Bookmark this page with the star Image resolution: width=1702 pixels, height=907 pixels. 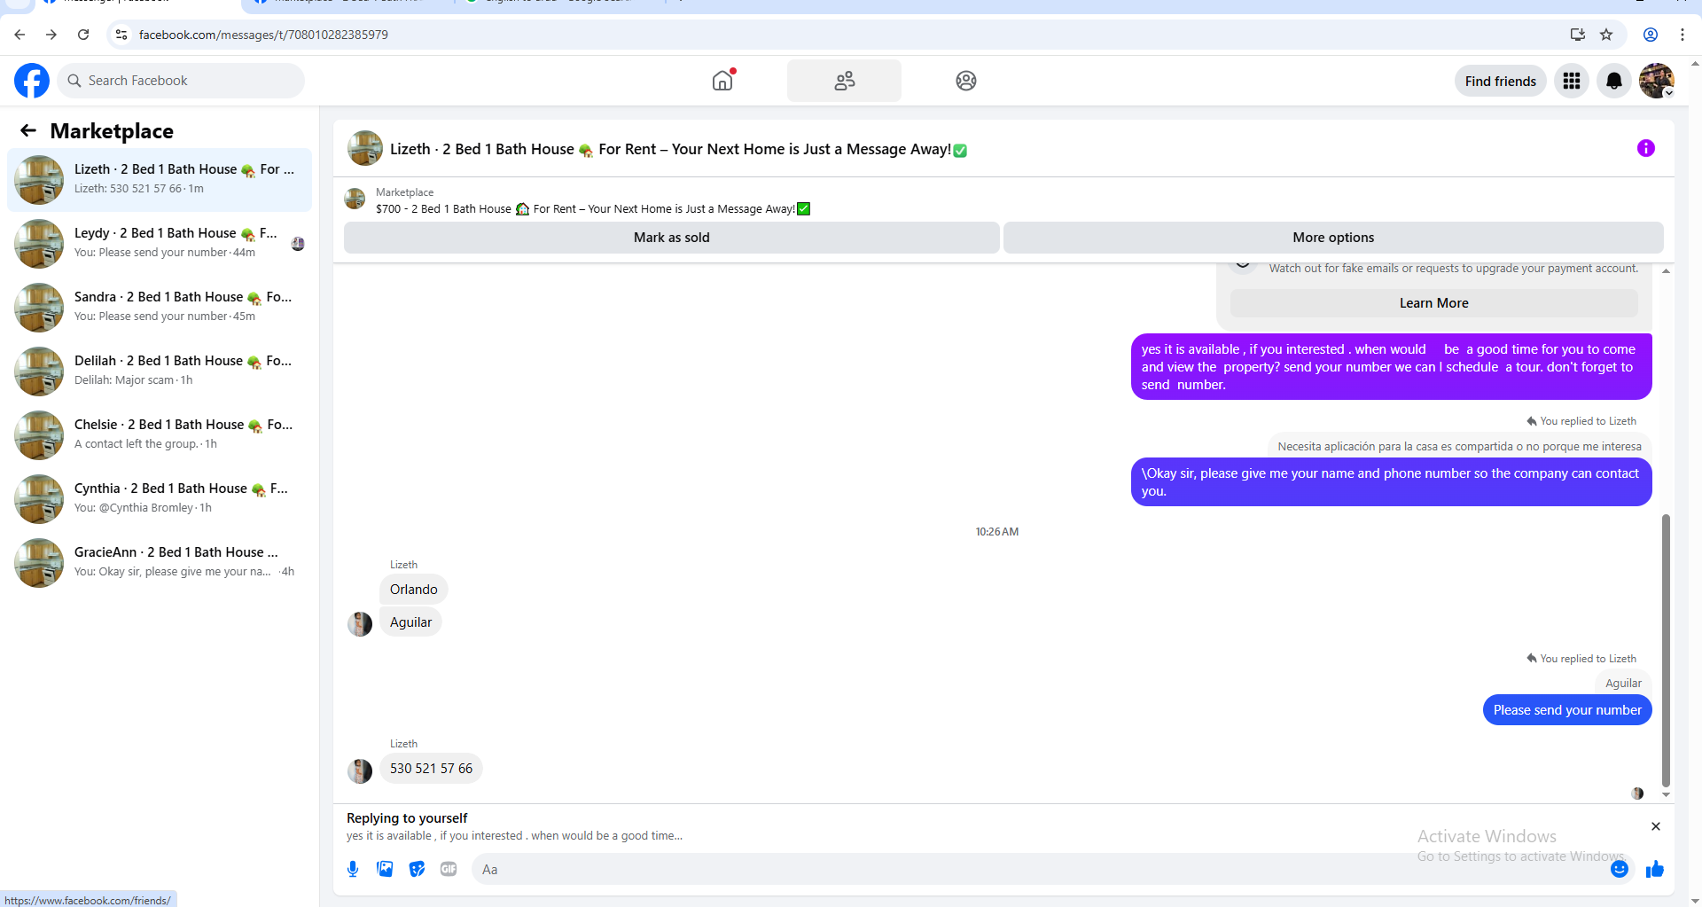(x=1606, y=35)
